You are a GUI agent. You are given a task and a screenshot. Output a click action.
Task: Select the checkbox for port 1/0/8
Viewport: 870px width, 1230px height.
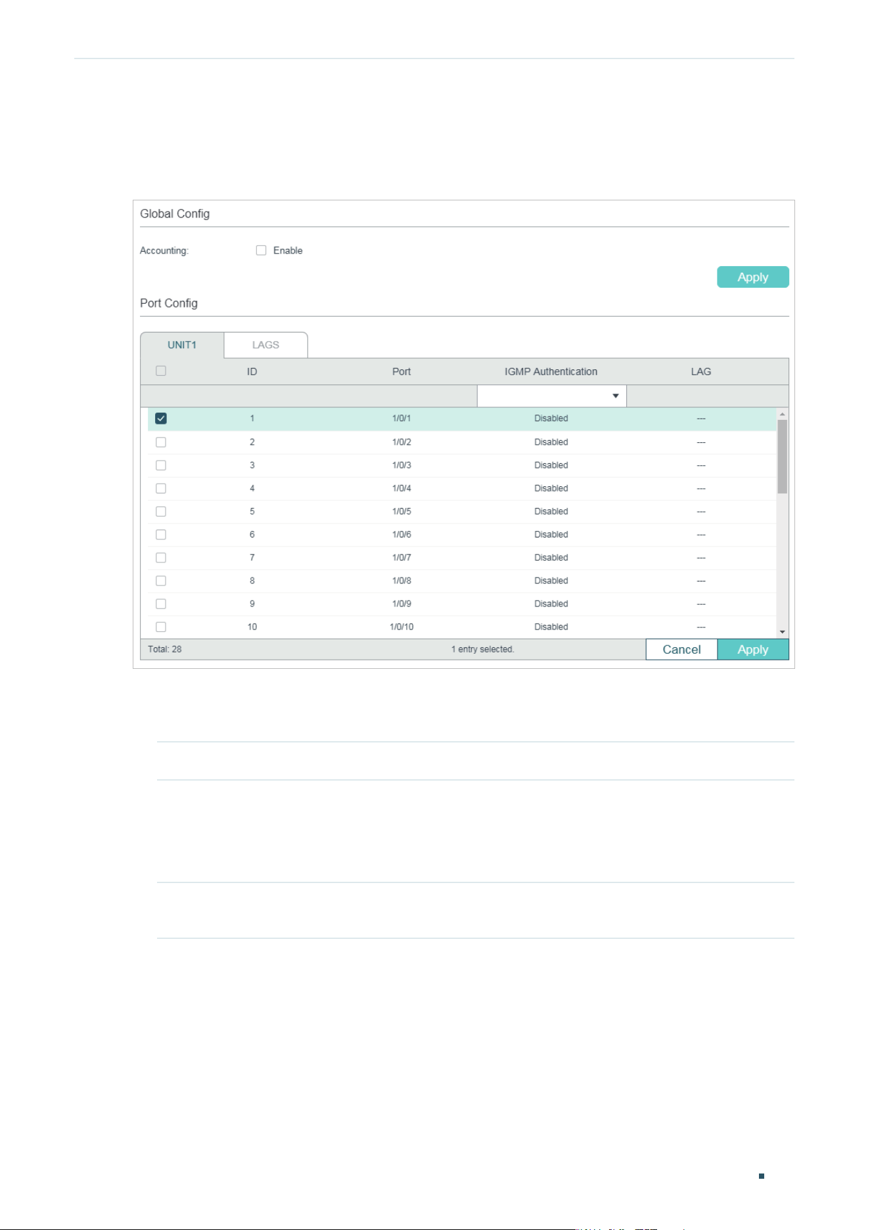click(x=161, y=581)
